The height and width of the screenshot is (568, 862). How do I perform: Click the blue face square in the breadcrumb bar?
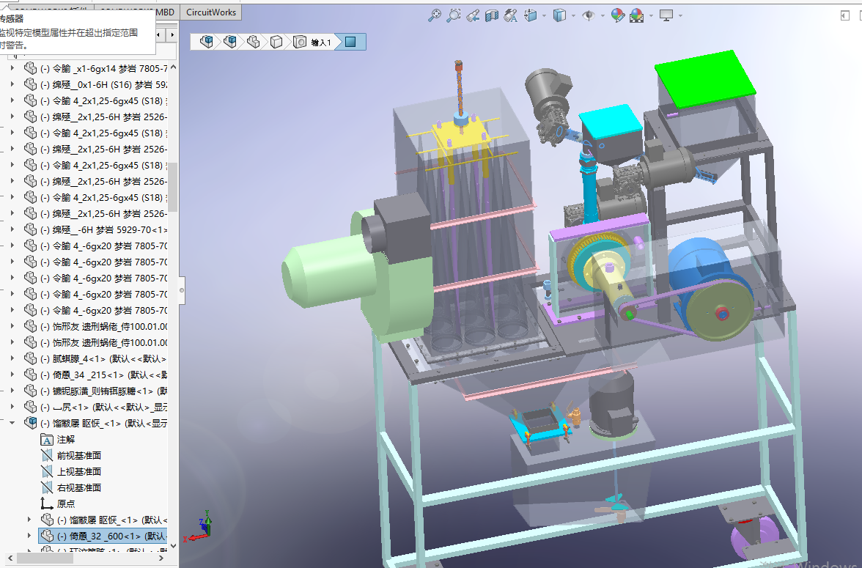point(350,42)
